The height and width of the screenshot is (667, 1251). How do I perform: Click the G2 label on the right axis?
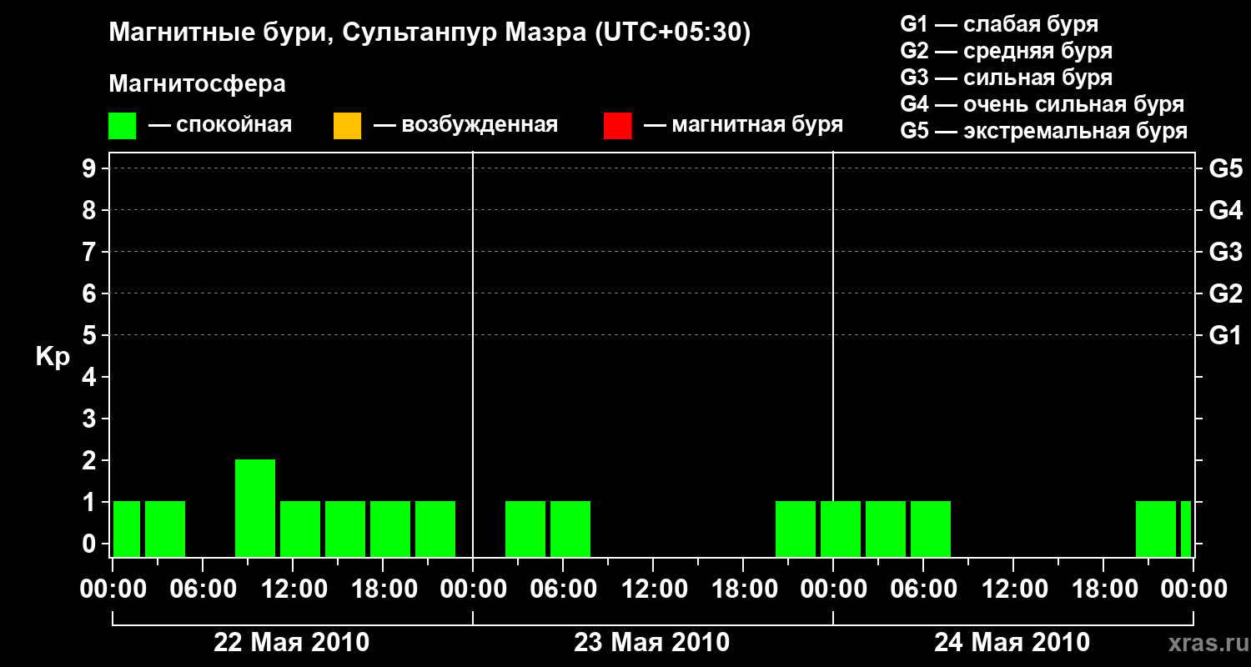1225,293
